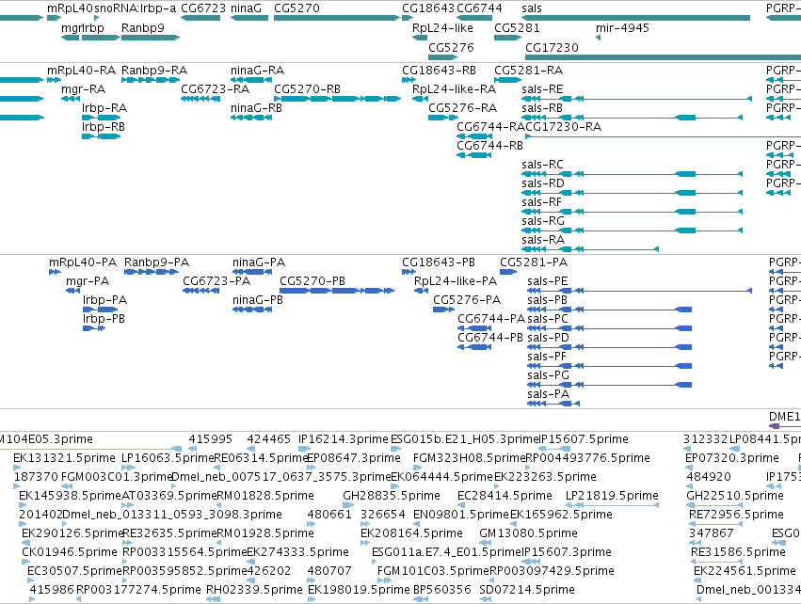Click the RpL24-like gene label

(x=442, y=27)
